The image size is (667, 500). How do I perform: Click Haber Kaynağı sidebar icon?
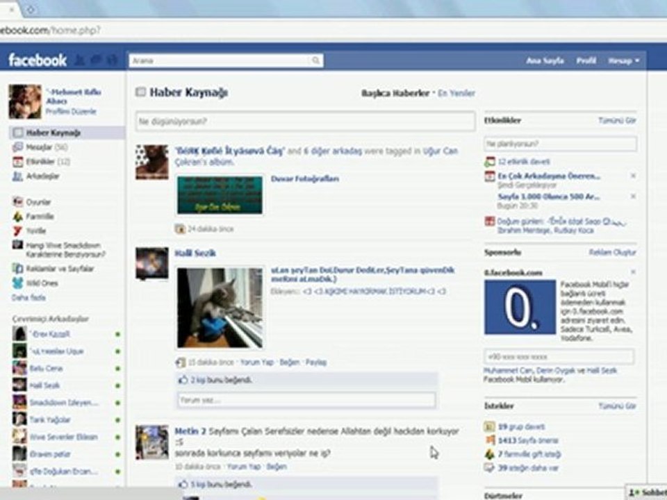[18, 133]
